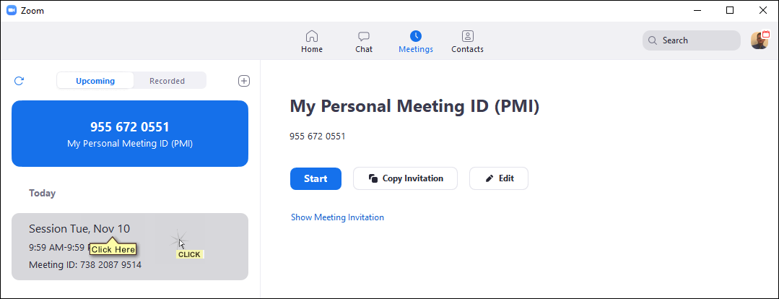This screenshot has height=299, width=779.
Task: Go to the Contacts tab
Action: point(467,42)
